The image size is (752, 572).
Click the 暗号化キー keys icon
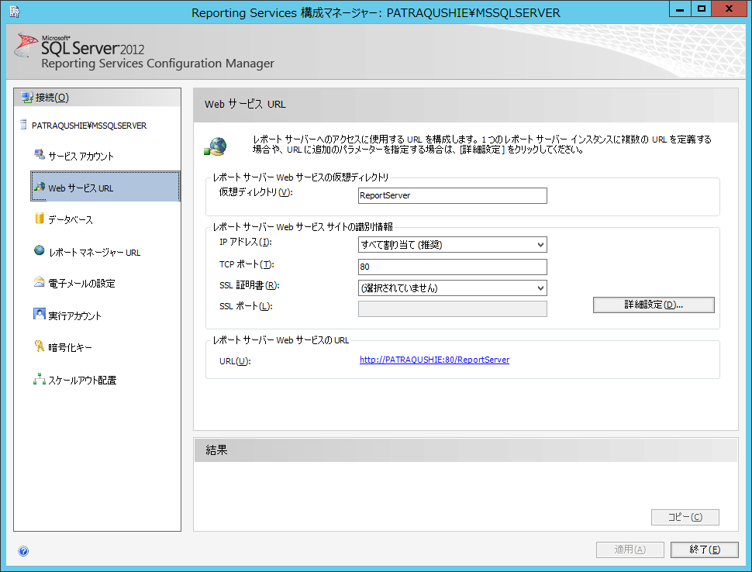(x=40, y=346)
